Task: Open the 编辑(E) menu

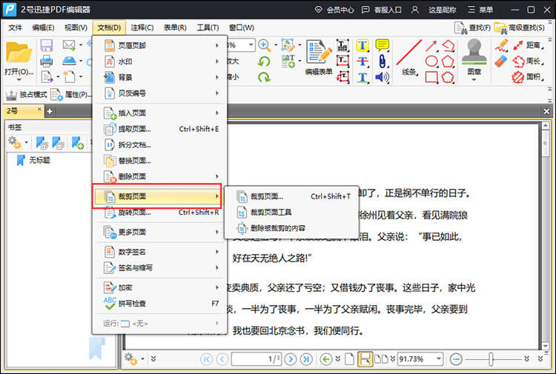Action: pos(43,27)
